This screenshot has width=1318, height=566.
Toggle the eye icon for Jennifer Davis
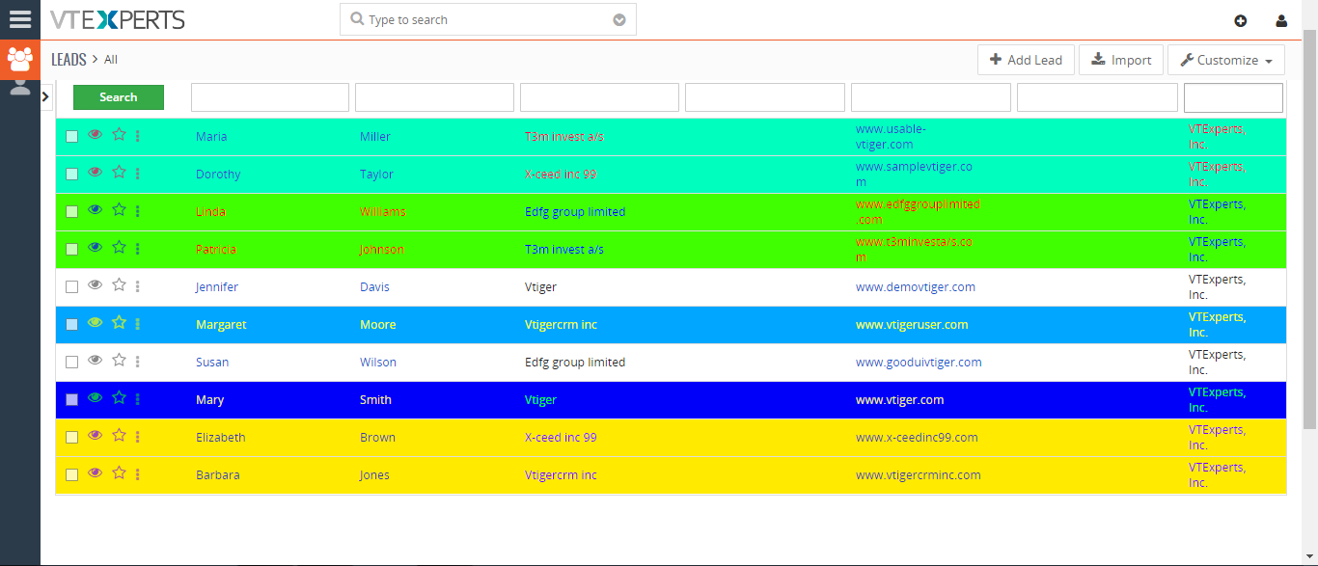[x=95, y=285]
